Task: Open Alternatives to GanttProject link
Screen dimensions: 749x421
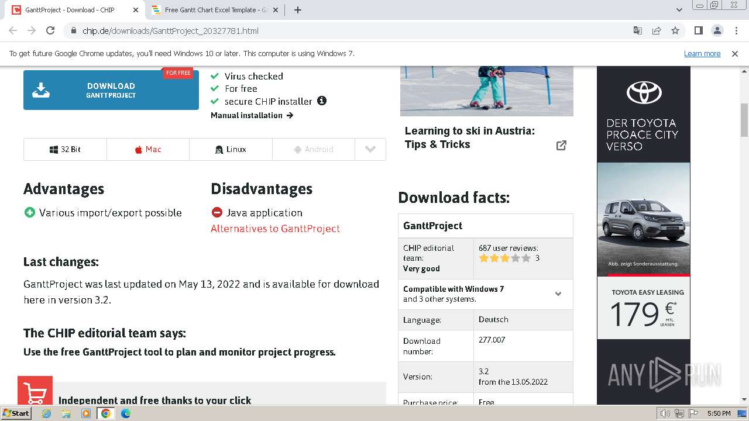Action: pos(275,229)
